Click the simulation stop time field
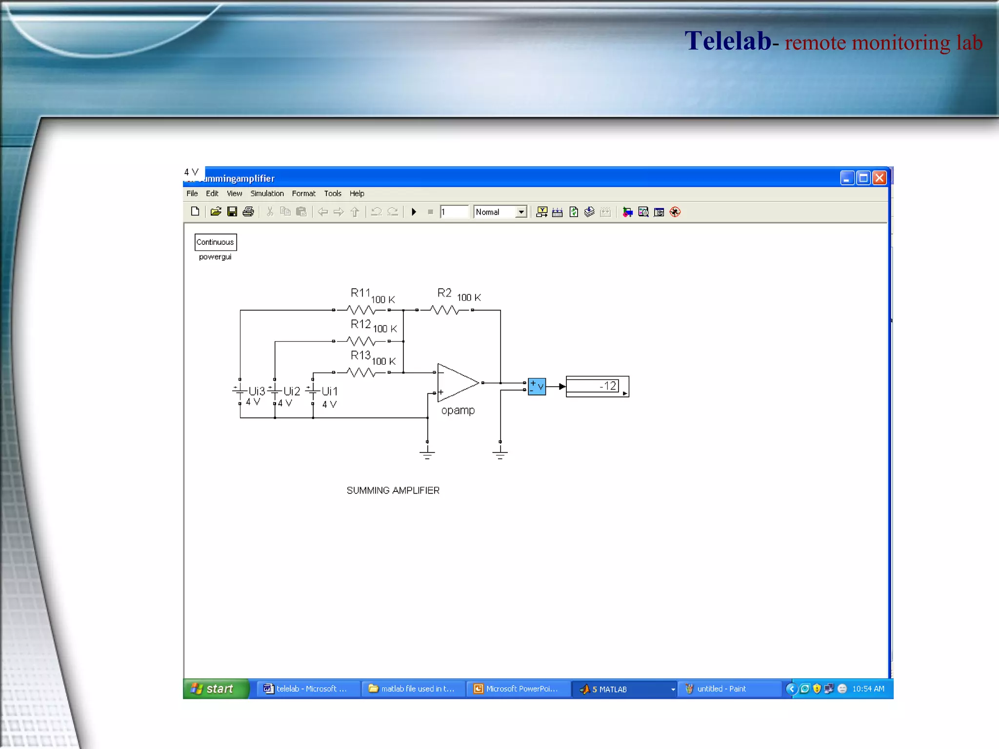Image resolution: width=999 pixels, height=749 pixels. point(454,212)
